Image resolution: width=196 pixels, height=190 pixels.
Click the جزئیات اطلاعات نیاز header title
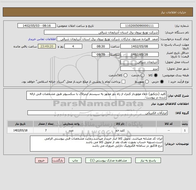(x=174, y=12)
